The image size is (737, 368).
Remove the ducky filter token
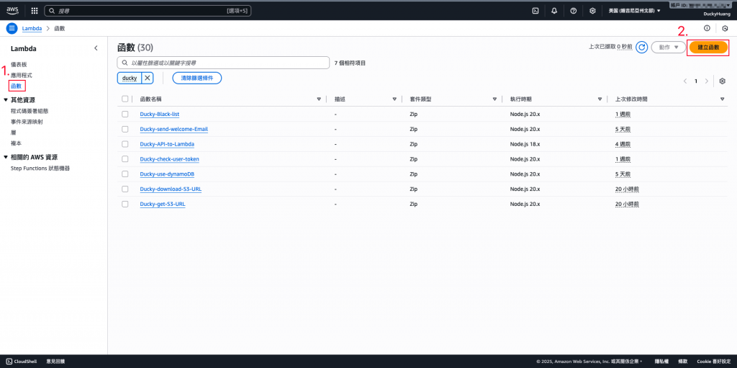[147, 78]
